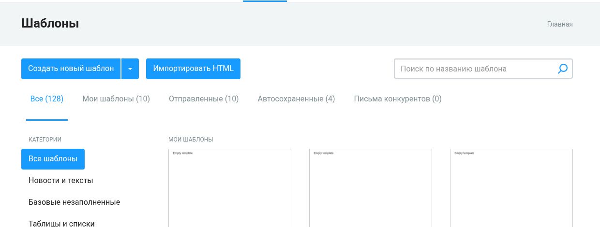Choose the Таблицы и списки category

click(61, 224)
